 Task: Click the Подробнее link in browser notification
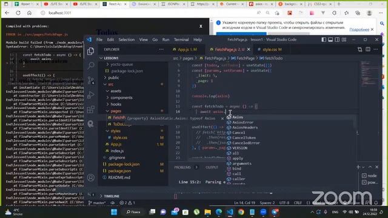point(359,30)
